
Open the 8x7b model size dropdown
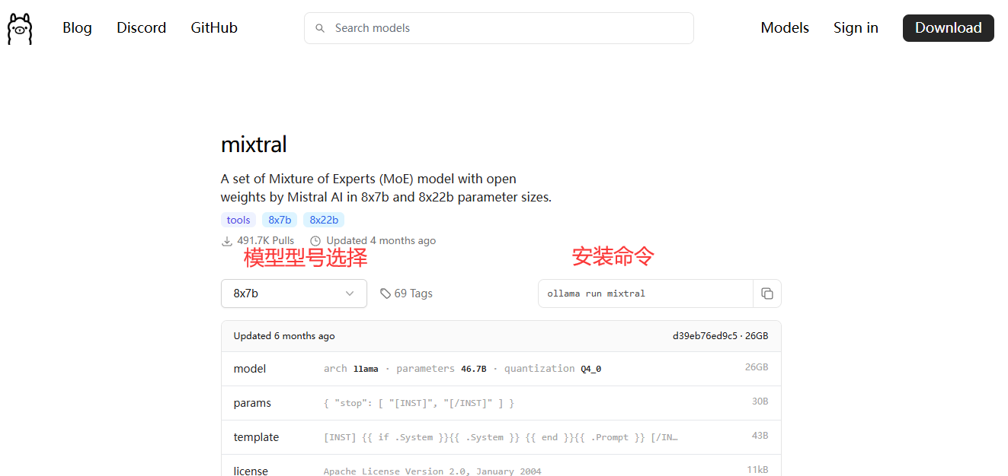coord(294,294)
